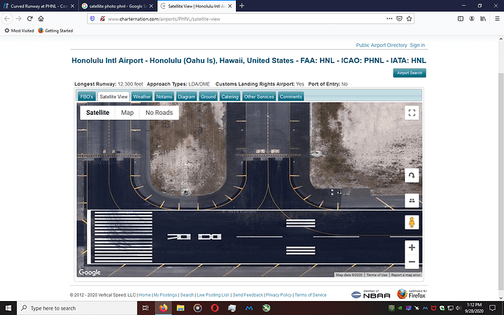
Task: Bookmark this page with star icon
Action: (409, 19)
